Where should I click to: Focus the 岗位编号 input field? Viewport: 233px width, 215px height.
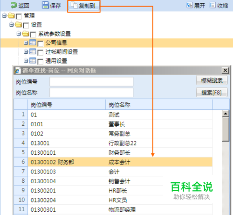91,81
